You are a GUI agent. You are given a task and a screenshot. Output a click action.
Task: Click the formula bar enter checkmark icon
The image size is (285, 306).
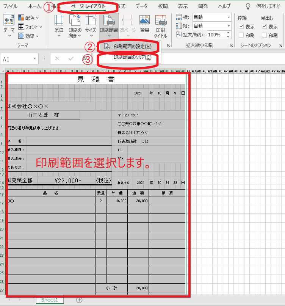pos(71,58)
